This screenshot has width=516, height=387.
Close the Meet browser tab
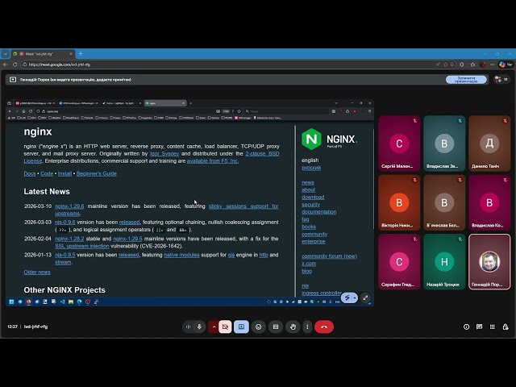[x=71, y=54]
